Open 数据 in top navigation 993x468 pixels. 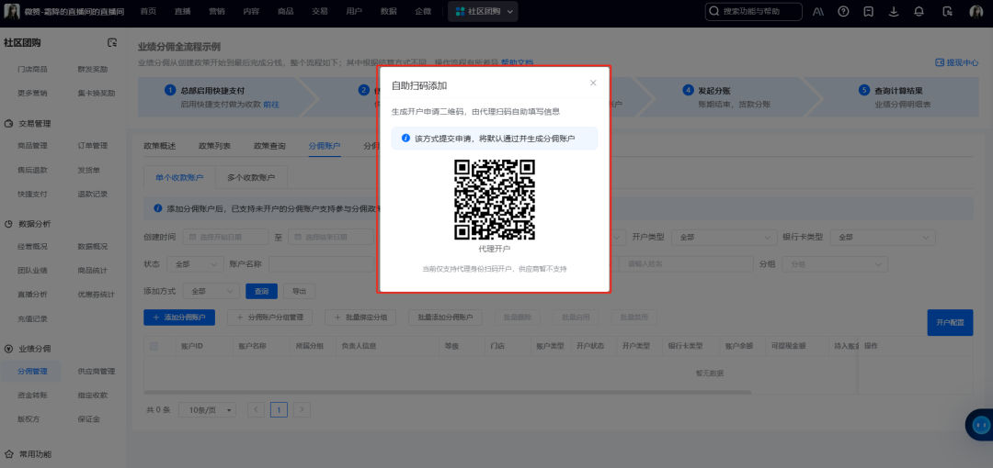click(x=389, y=11)
